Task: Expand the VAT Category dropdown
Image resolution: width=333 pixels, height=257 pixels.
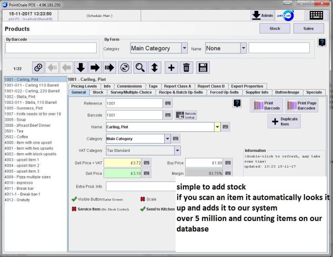Action: pyautogui.click(x=177, y=151)
